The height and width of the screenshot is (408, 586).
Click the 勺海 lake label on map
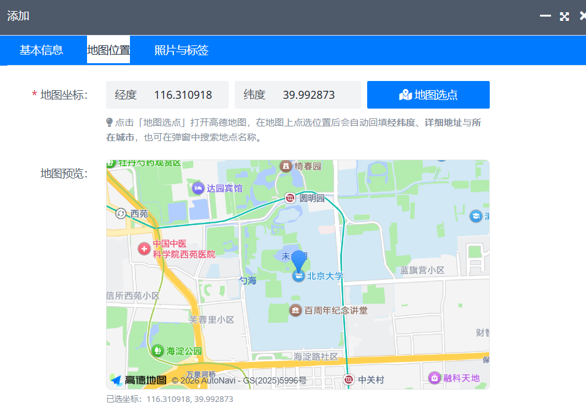248,280
